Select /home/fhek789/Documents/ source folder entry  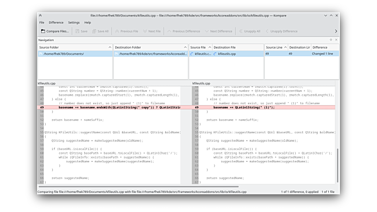pyautogui.click(x=63, y=54)
